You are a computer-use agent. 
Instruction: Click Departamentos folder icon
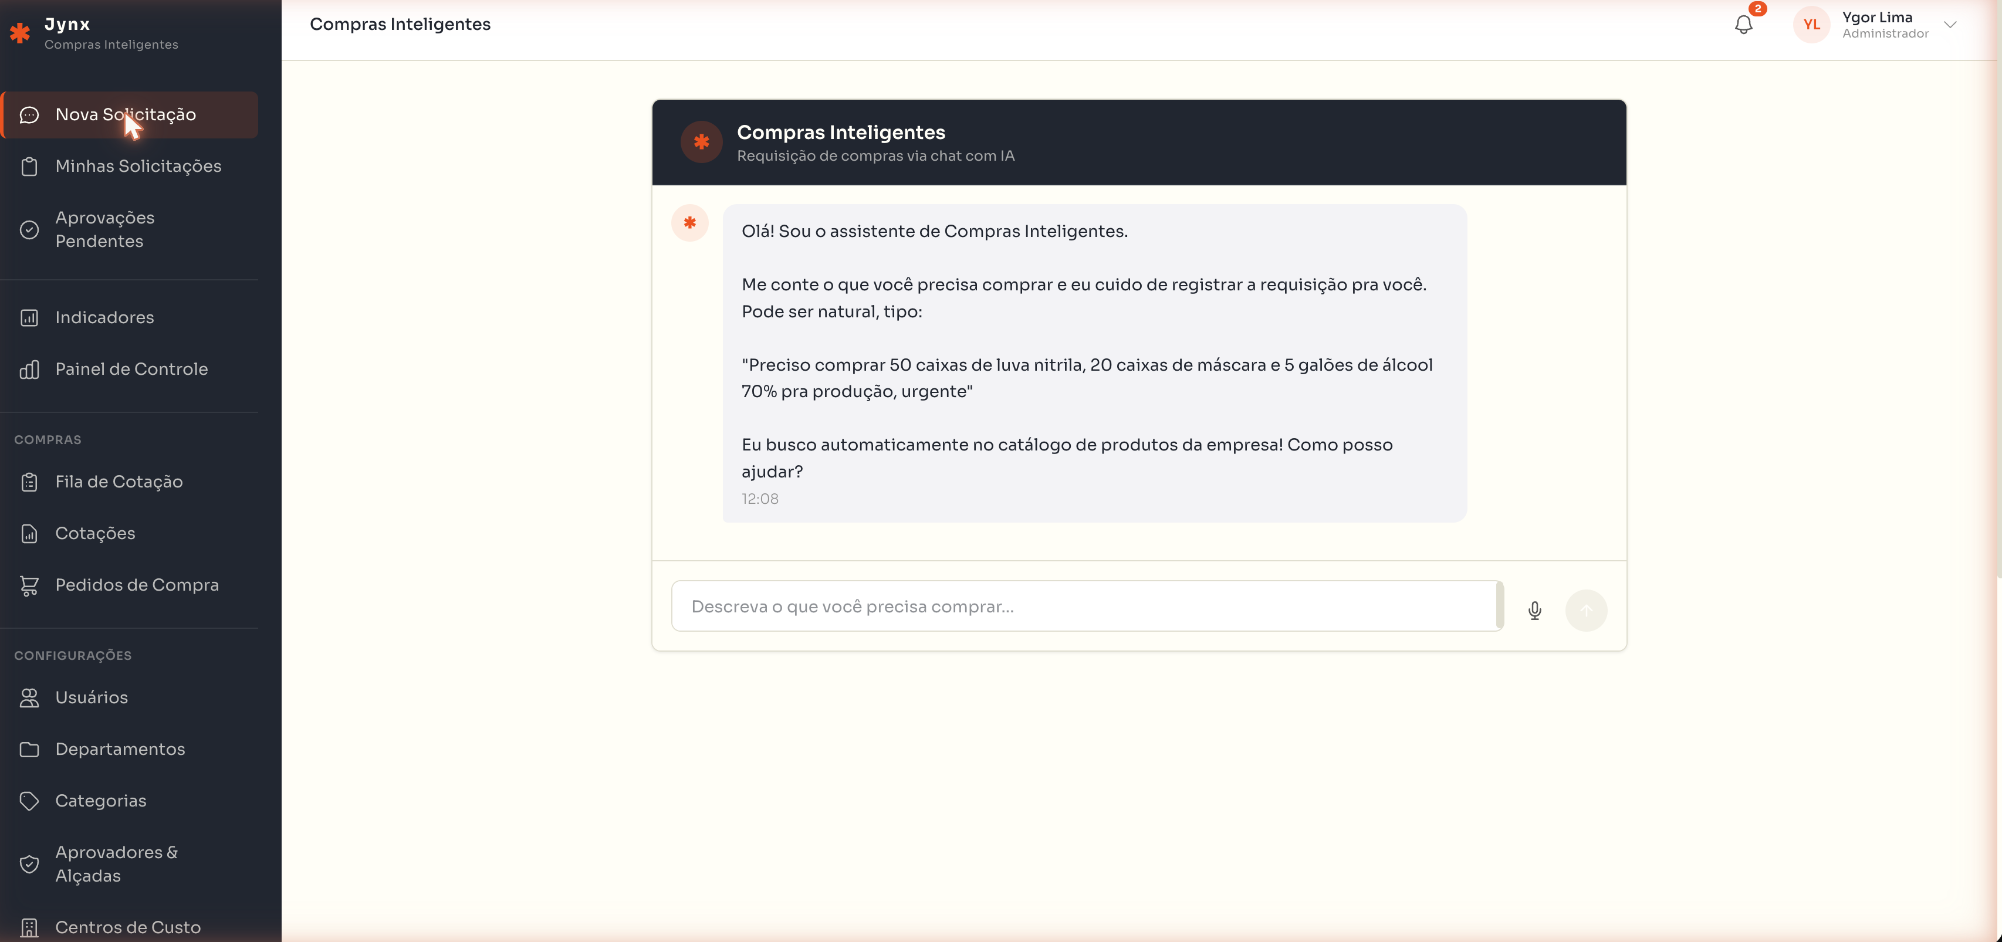click(x=29, y=750)
